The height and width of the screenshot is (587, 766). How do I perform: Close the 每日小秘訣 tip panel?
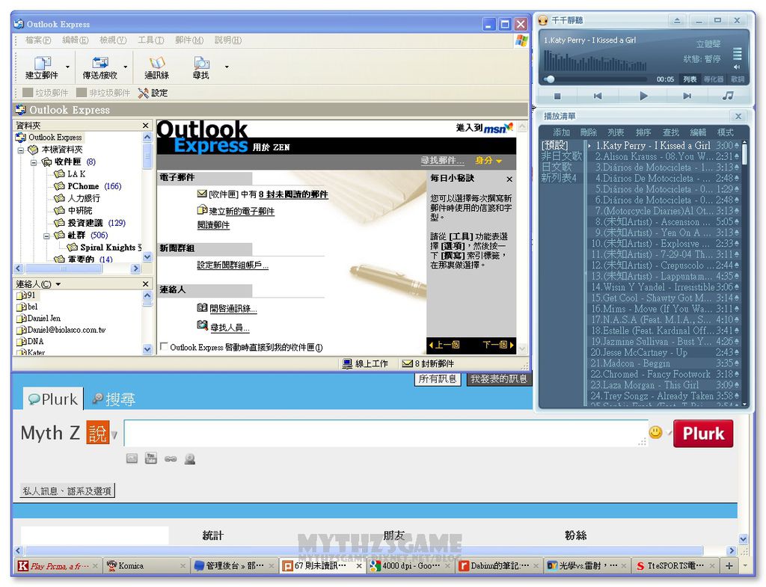click(x=509, y=179)
